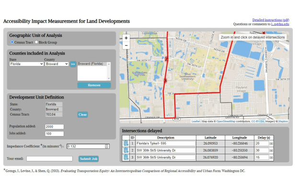Image resolution: width=297 pixels, height=191 pixels.
Task: Click the Description column header
Action: (166, 138)
